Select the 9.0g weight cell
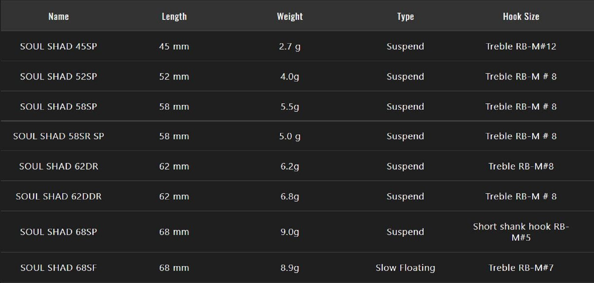The height and width of the screenshot is (283, 594). 290,232
